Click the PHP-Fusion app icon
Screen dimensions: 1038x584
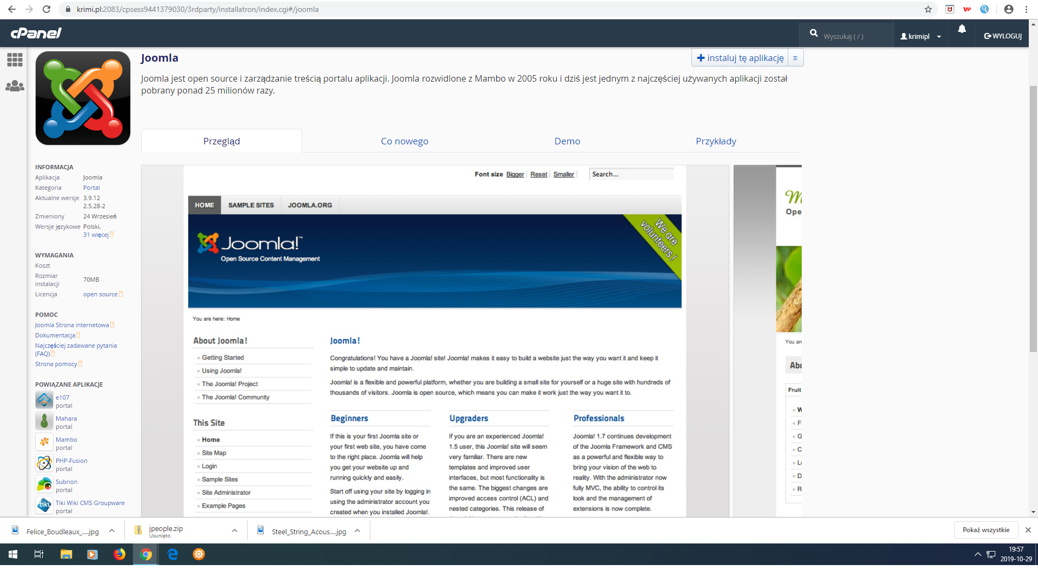click(44, 464)
